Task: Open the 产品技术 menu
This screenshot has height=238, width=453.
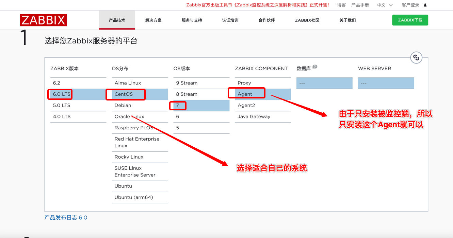Action: pos(117,20)
